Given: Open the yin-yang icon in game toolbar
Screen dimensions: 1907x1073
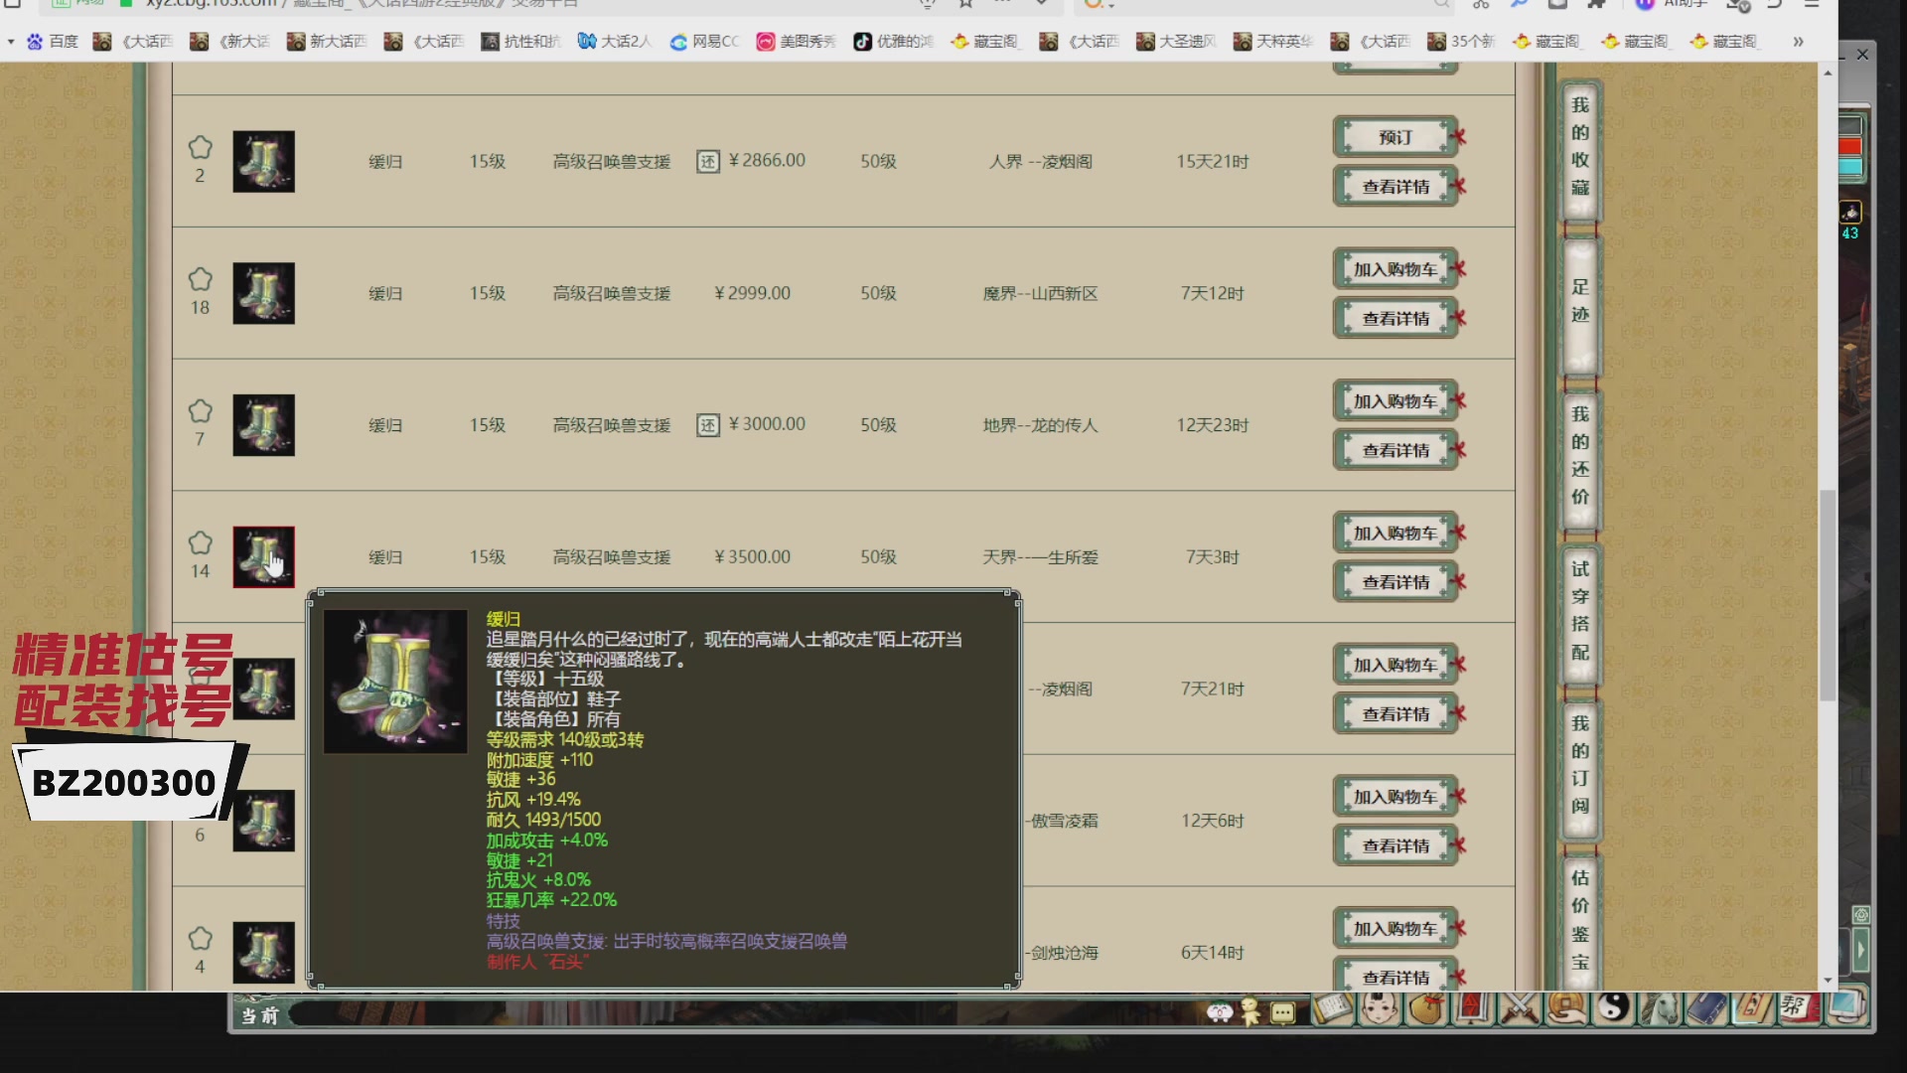Looking at the screenshot, I should 1613,1011.
